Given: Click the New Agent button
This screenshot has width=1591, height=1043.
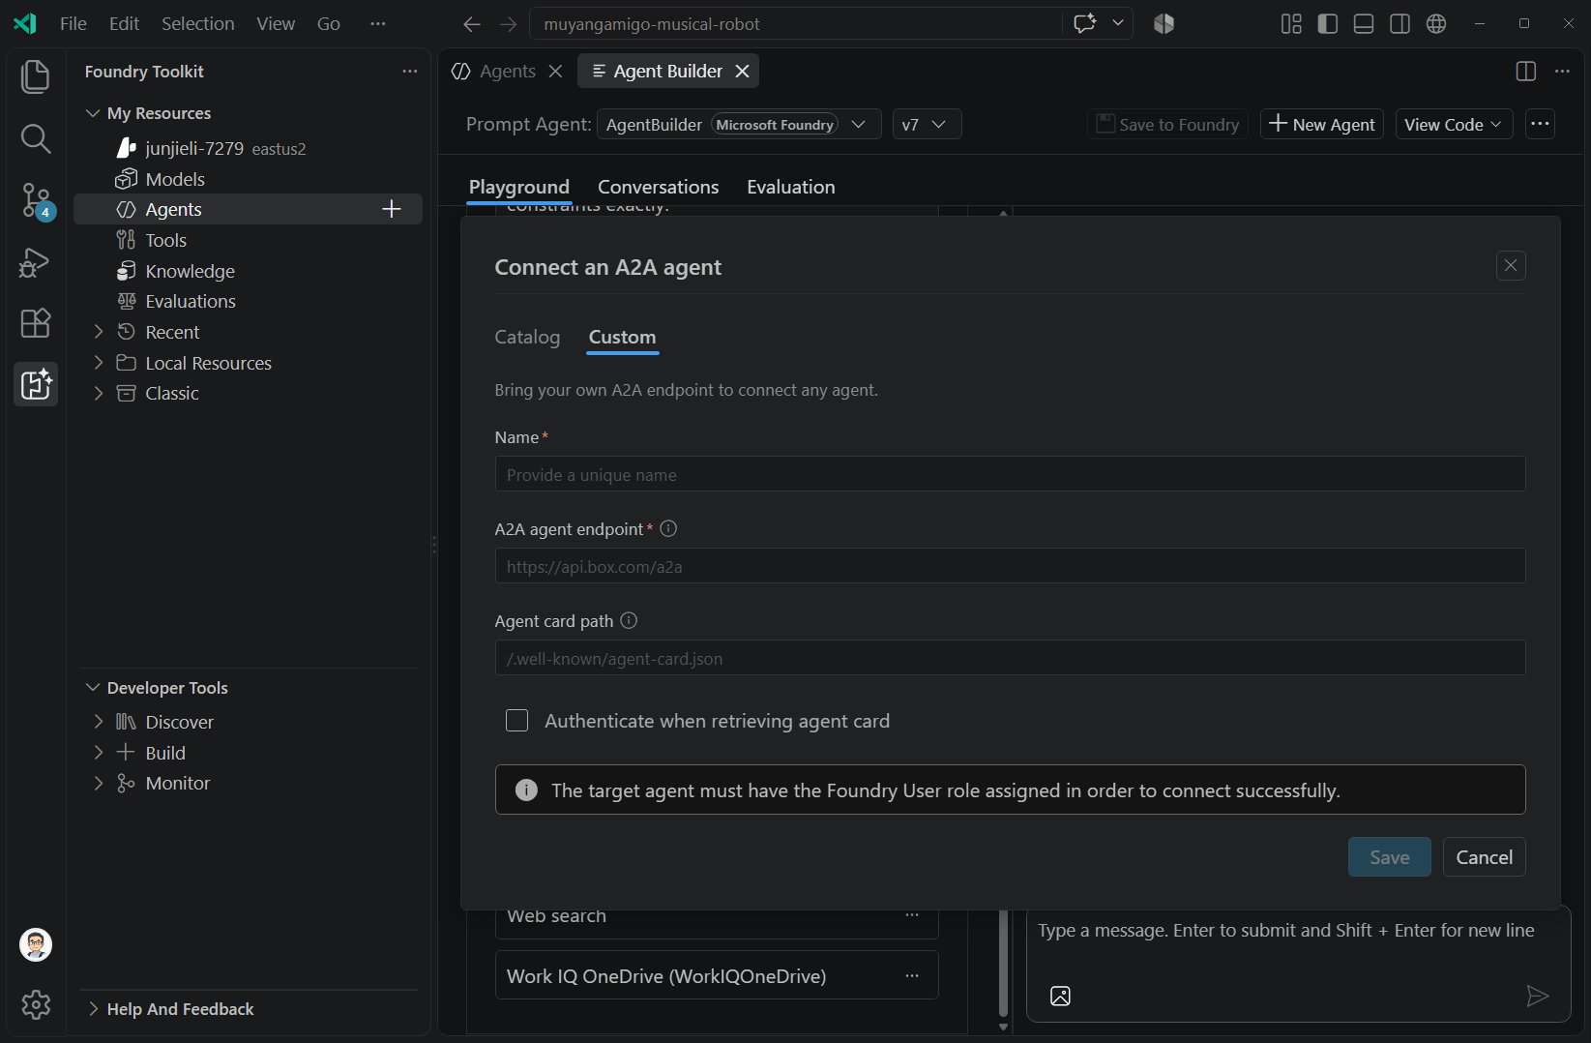Looking at the screenshot, I should point(1322,124).
